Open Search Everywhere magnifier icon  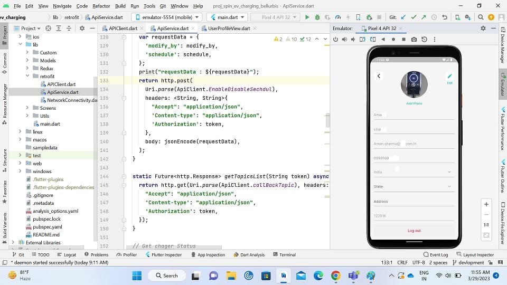[481, 17]
